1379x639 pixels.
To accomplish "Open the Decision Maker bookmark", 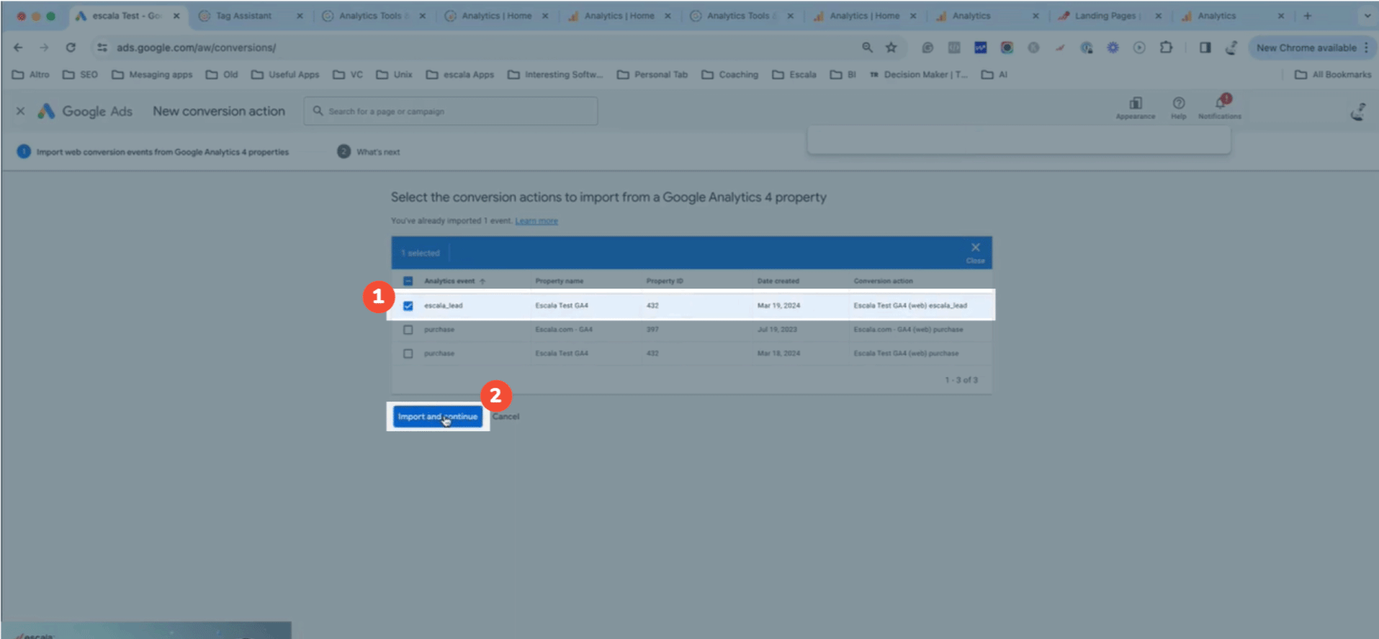I will tap(918, 74).
